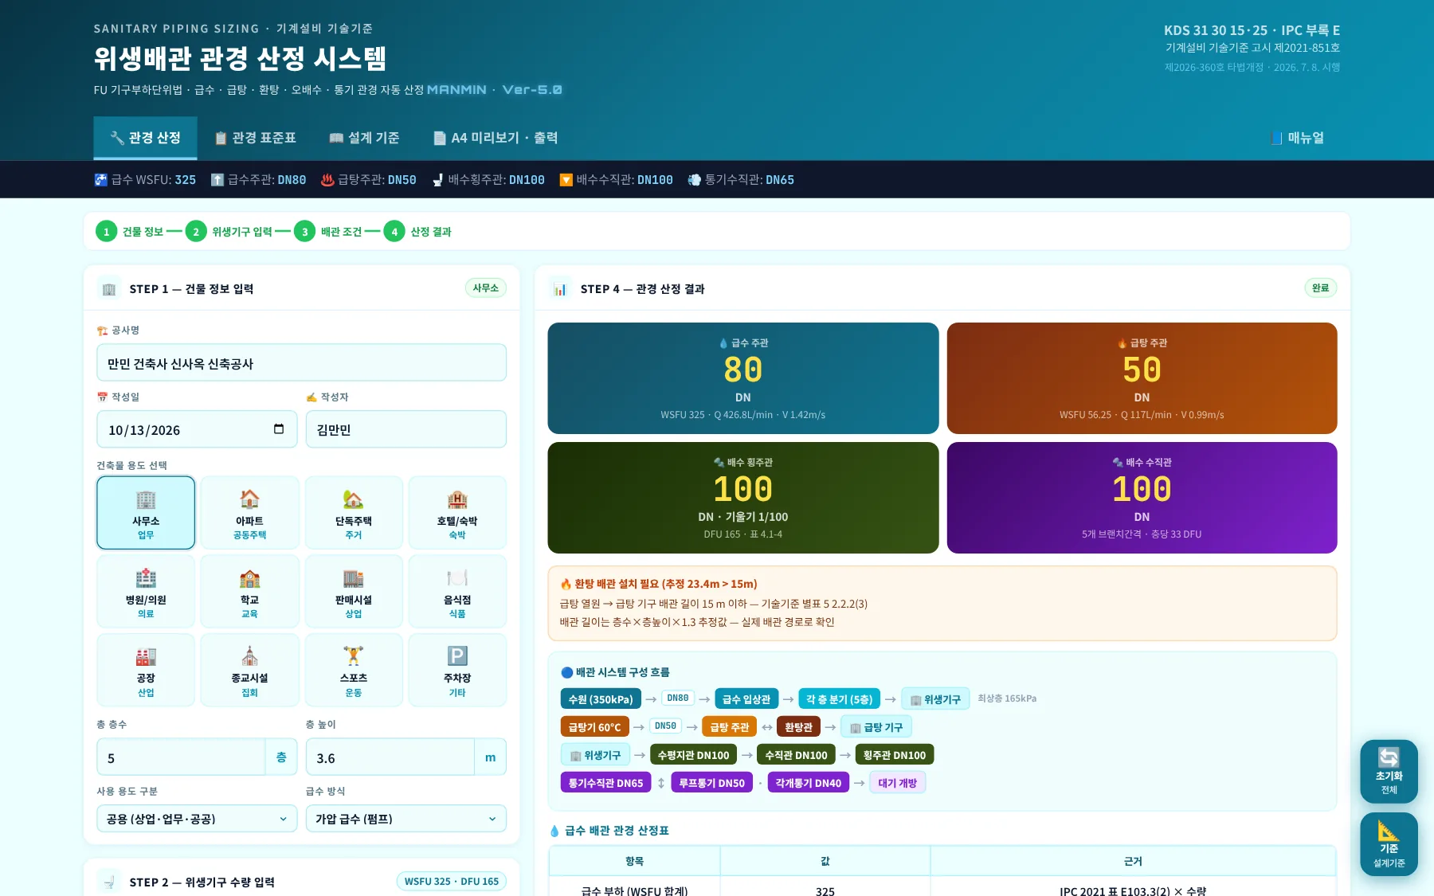Open the 매뉴얼 manual button
1434x896 pixels.
tap(1298, 138)
